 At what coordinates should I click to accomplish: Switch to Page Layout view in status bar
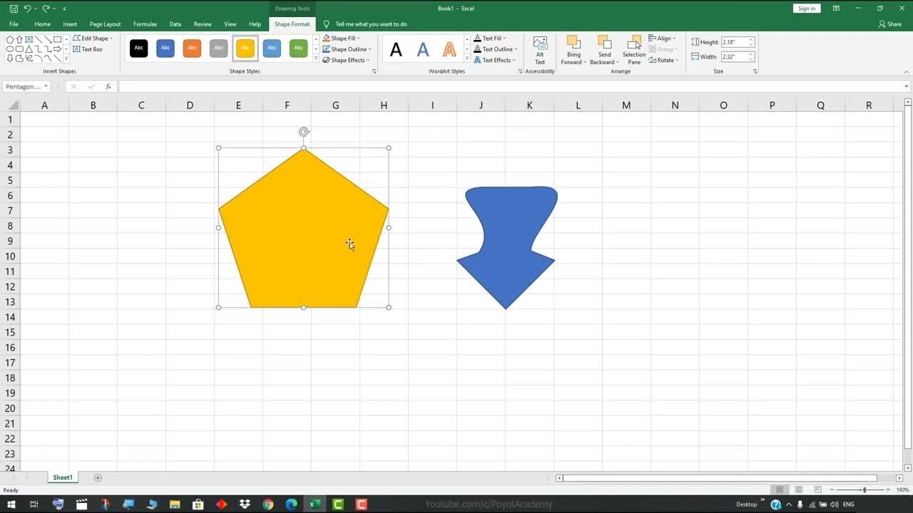click(798, 490)
